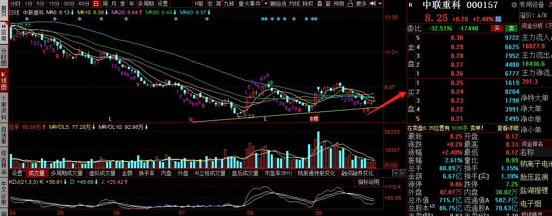The height and width of the screenshot is (216, 552).
Task: Select buy level 1 price 8.25
Action: [x=457, y=83]
